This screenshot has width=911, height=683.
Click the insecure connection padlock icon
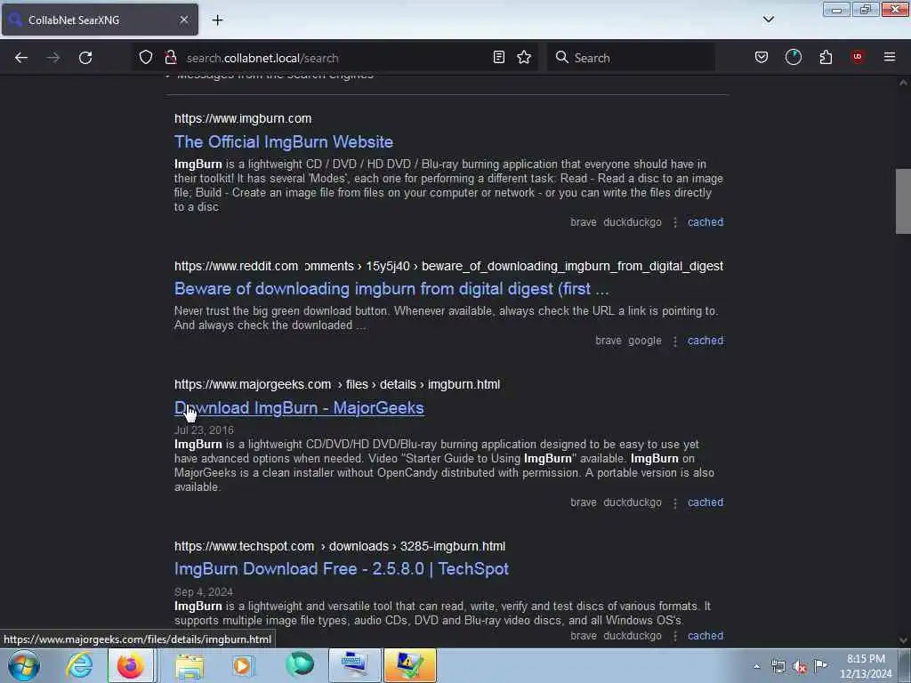coord(170,57)
